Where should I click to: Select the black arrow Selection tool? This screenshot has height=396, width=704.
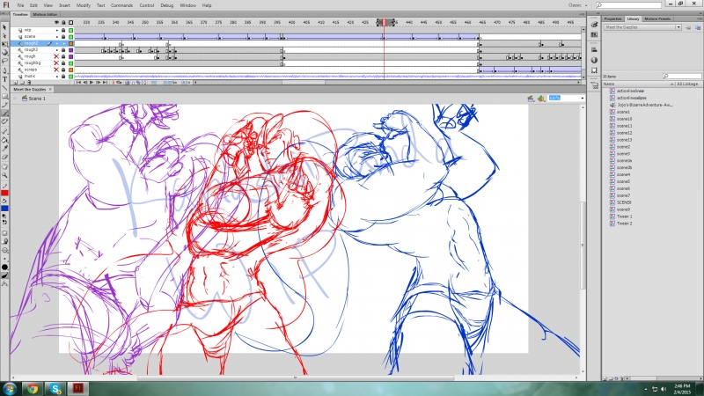click(4, 28)
